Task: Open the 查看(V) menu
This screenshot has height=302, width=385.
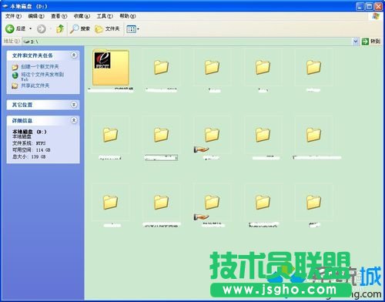Action: [x=59, y=16]
